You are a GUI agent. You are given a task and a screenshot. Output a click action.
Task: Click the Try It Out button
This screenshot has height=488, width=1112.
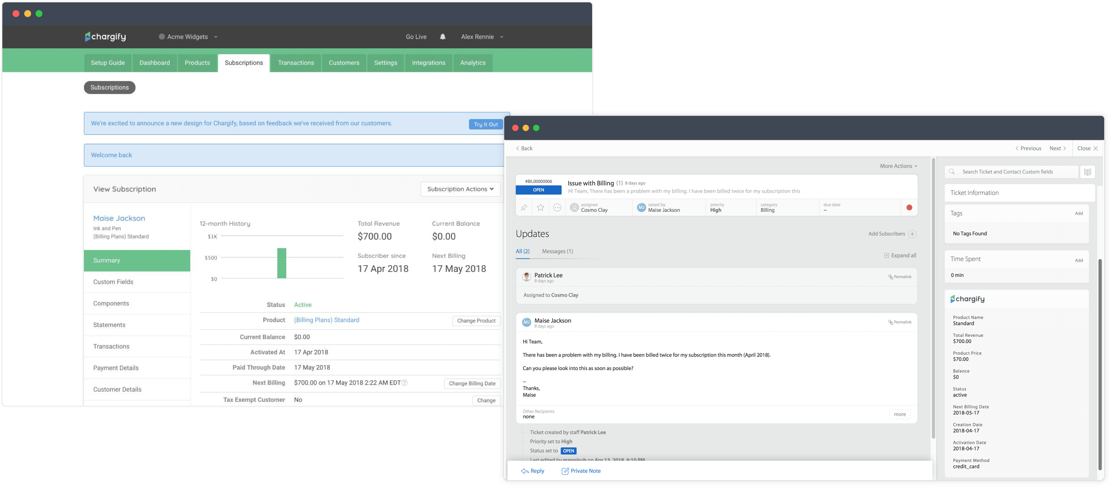485,124
